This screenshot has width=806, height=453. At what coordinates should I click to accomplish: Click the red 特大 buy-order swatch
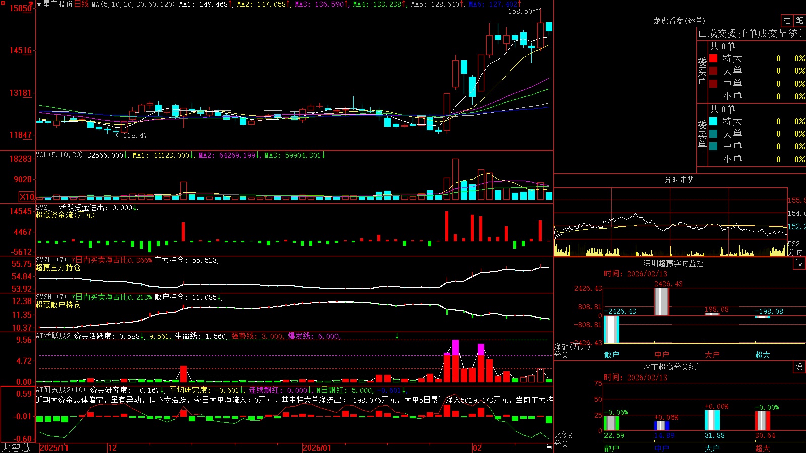[713, 58]
